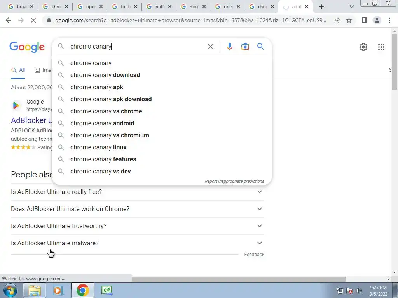This screenshot has height=298, width=398.
Task: Open the AdBlocker result title link
Action: click(x=31, y=120)
